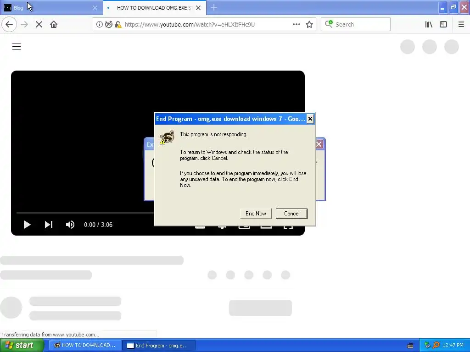Screen dimensions: 470x352
Task: Click the search engine magnifier icon
Action: click(x=329, y=24)
